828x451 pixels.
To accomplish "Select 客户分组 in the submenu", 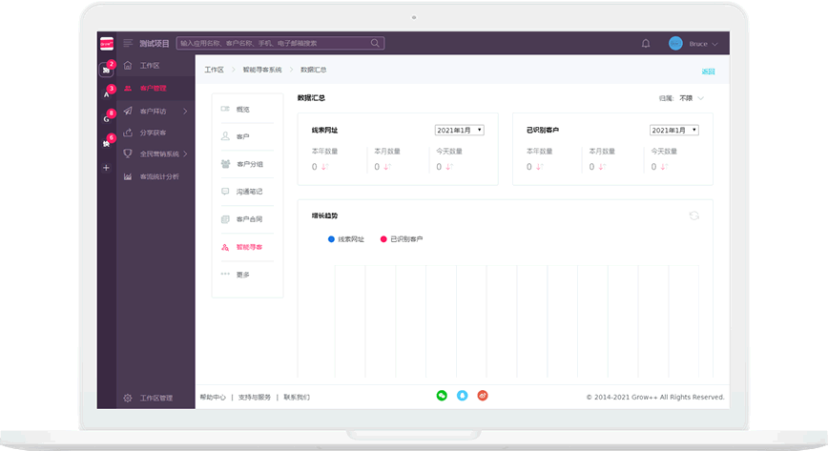I will [249, 164].
